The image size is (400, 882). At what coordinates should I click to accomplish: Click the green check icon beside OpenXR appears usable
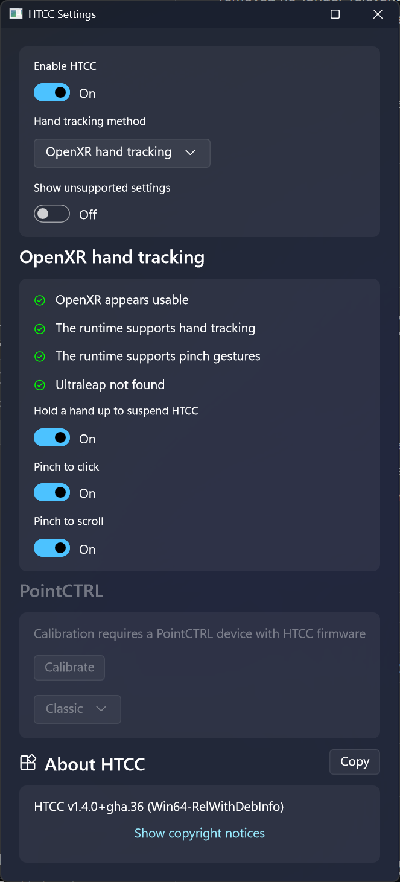[x=40, y=300]
